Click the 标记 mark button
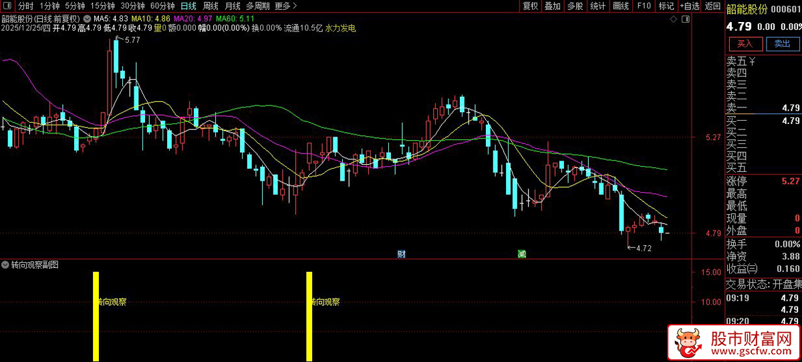Screen dimensions: 802x362 point(666,6)
